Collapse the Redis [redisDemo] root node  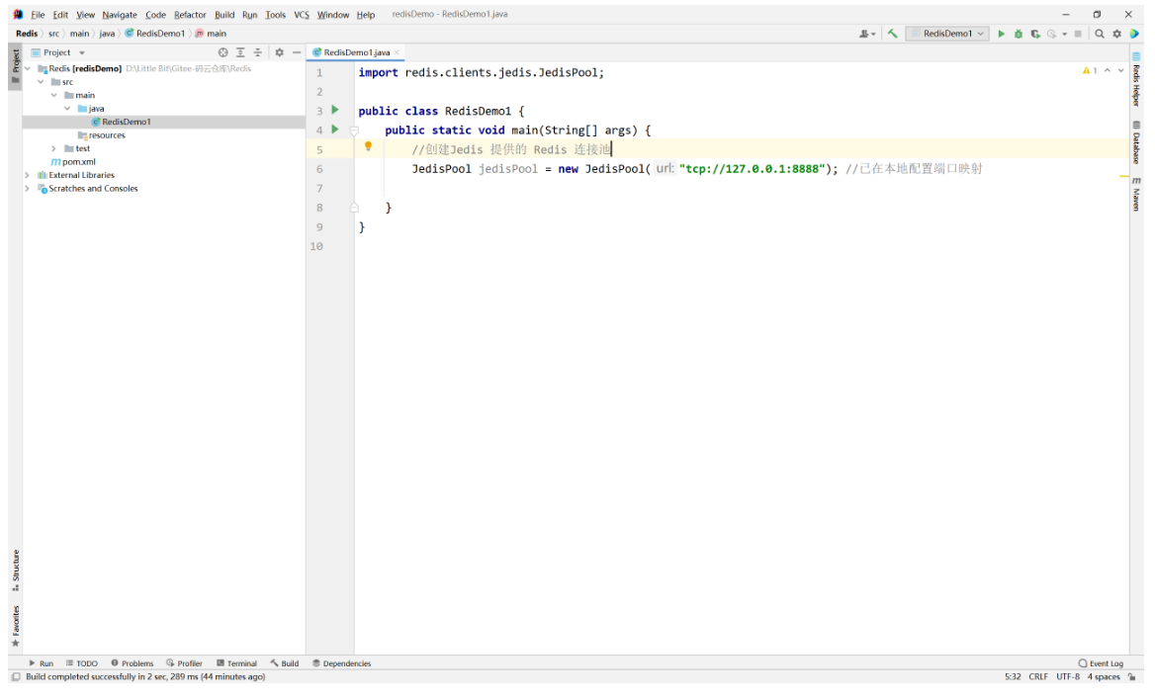click(x=28, y=68)
